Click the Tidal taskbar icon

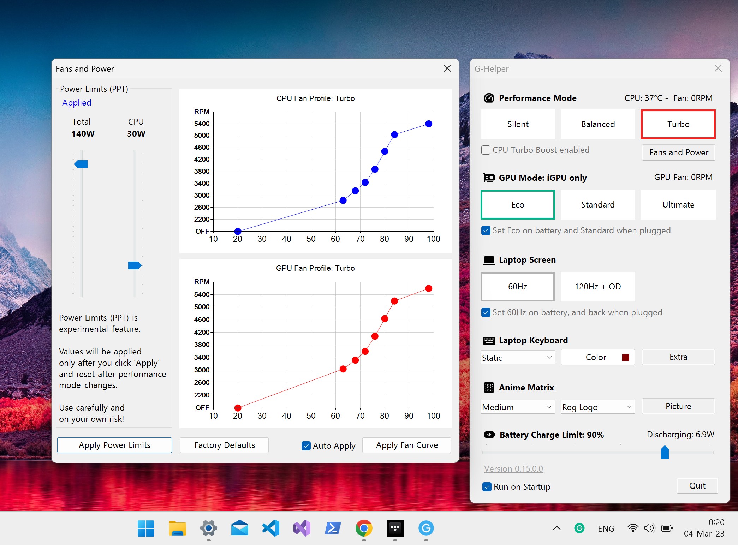point(395,528)
